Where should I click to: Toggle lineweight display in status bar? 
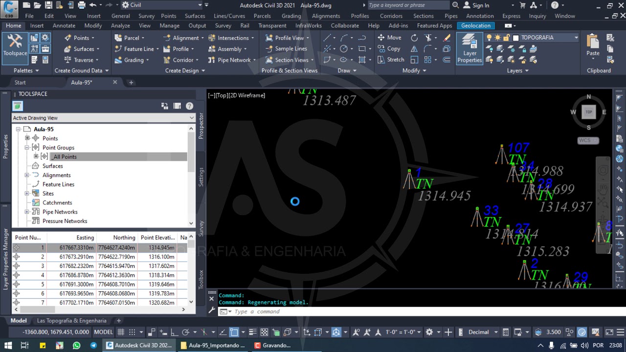[x=252, y=332]
